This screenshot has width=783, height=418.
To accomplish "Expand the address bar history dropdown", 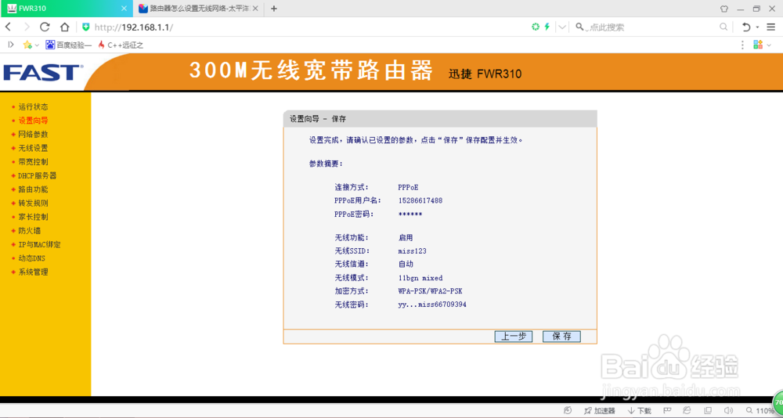I will pyautogui.click(x=562, y=27).
